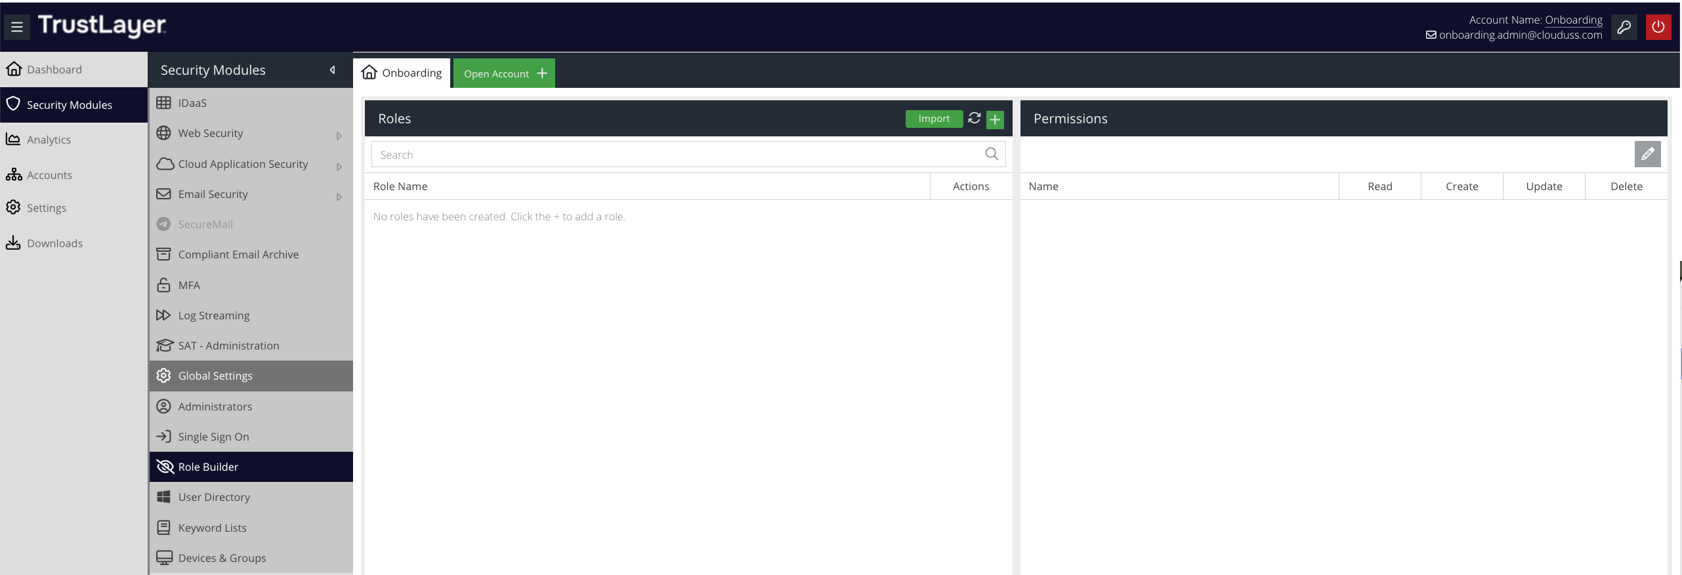The image size is (1682, 575).
Task: Select the SecureMail module
Action: 251,224
